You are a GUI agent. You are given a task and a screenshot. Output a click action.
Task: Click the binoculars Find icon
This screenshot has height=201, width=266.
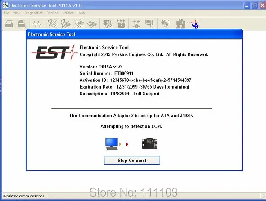[180, 23]
